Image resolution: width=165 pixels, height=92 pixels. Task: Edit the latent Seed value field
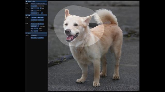pos(34,8)
